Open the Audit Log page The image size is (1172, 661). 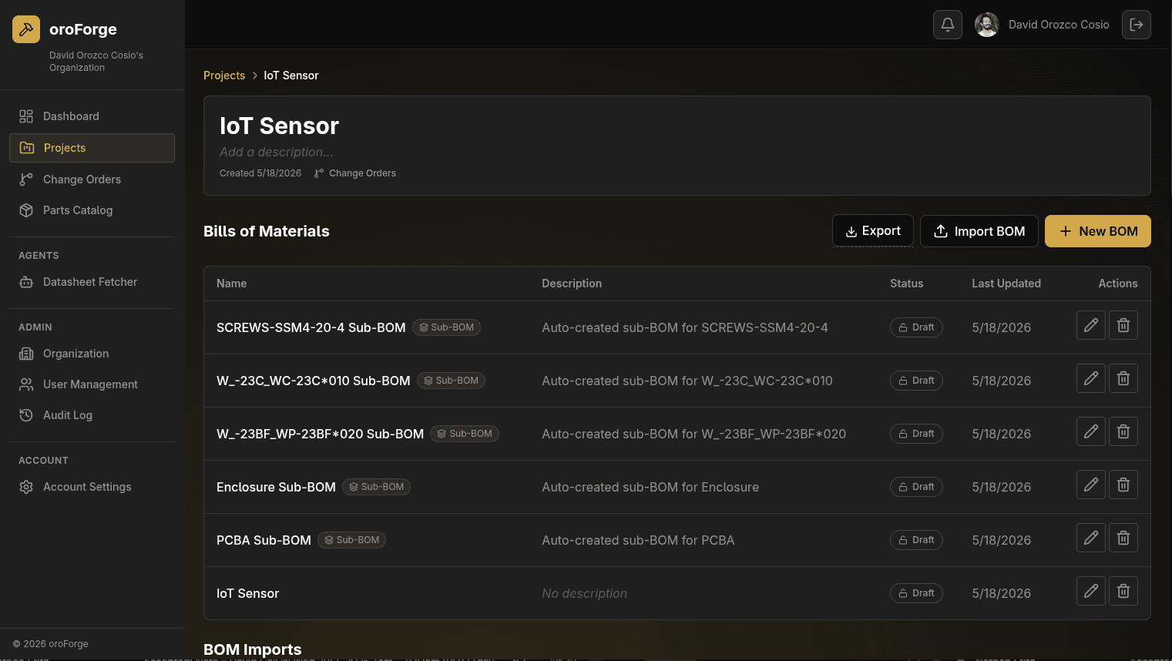click(x=92, y=415)
